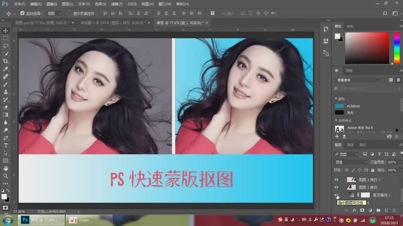Hide layer 图层 1 拷贝
Image resolution: width=403 pixels, height=226 pixels.
pos(337,187)
